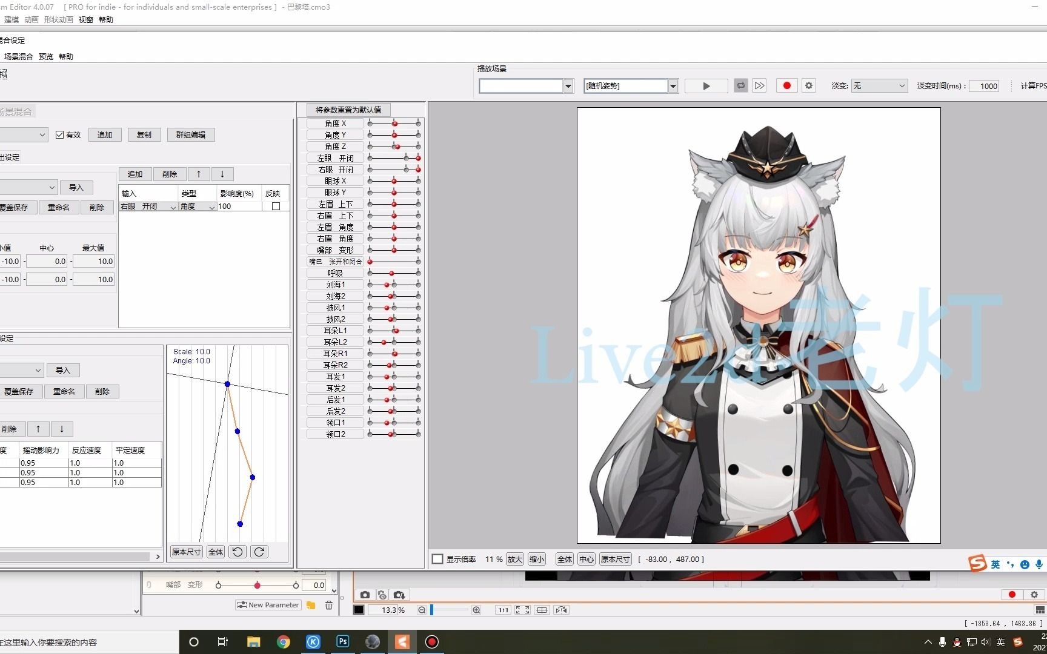Start recording with the red record button
The height and width of the screenshot is (654, 1047).
pyautogui.click(x=786, y=85)
